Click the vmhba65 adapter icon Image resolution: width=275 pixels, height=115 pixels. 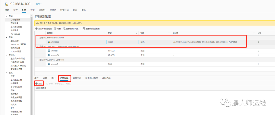[49, 42]
